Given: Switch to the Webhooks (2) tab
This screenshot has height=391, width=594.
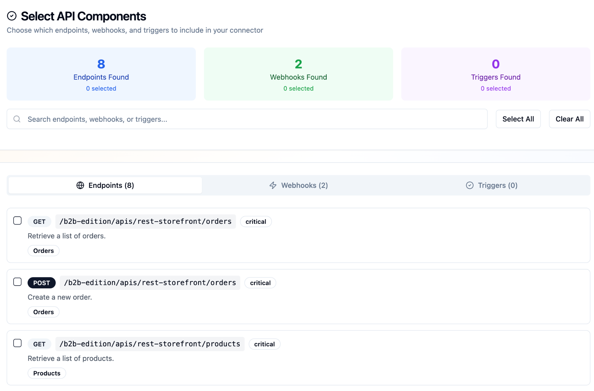Looking at the screenshot, I should click(x=299, y=185).
